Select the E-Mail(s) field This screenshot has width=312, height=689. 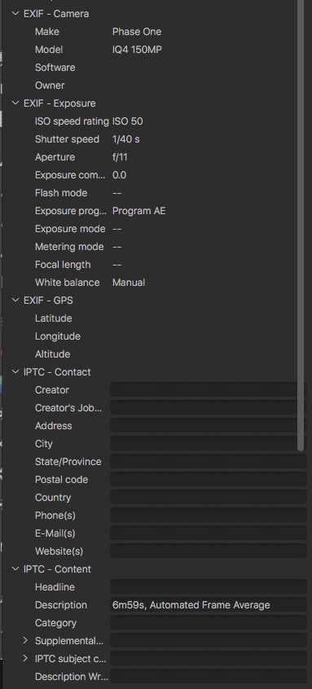pos(209,533)
